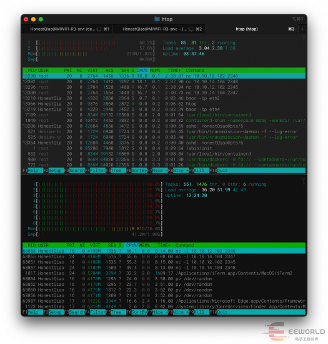Click Filter in the lower htop function bar
328x344 pixels.
click(97, 312)
